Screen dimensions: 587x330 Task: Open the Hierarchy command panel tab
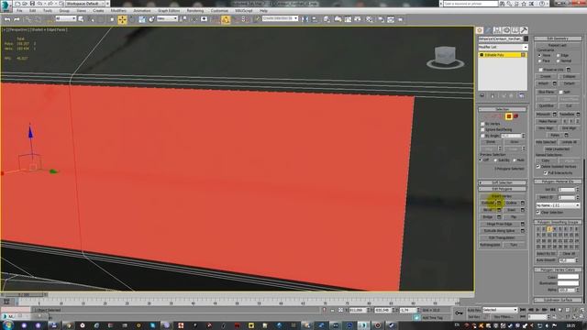point(497,30)
